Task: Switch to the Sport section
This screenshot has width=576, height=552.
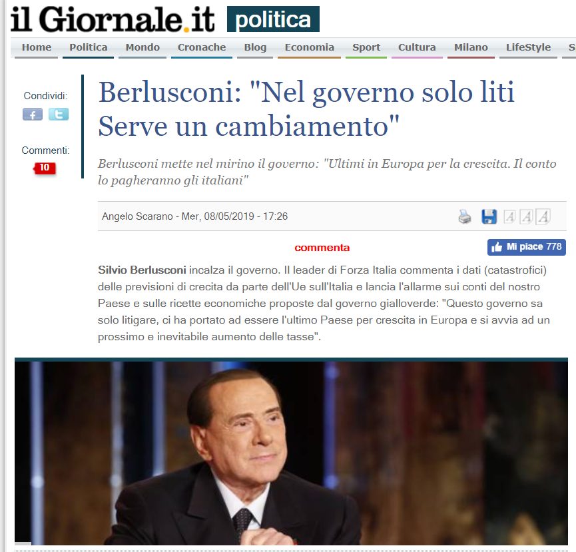Action: (x=366, y=47)
